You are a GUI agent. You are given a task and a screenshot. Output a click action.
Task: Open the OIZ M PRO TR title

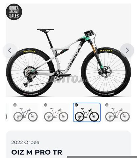(x=37, y=152)
